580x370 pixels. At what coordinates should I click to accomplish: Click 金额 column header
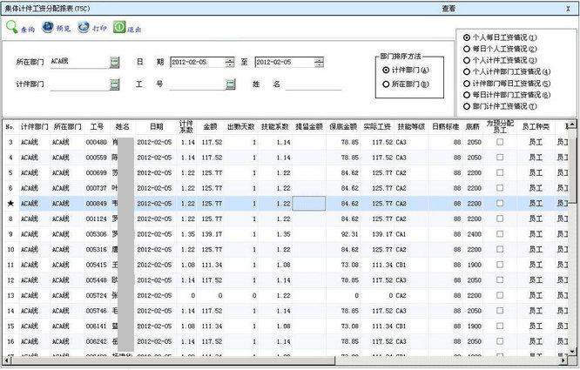[x=210, y=127]
